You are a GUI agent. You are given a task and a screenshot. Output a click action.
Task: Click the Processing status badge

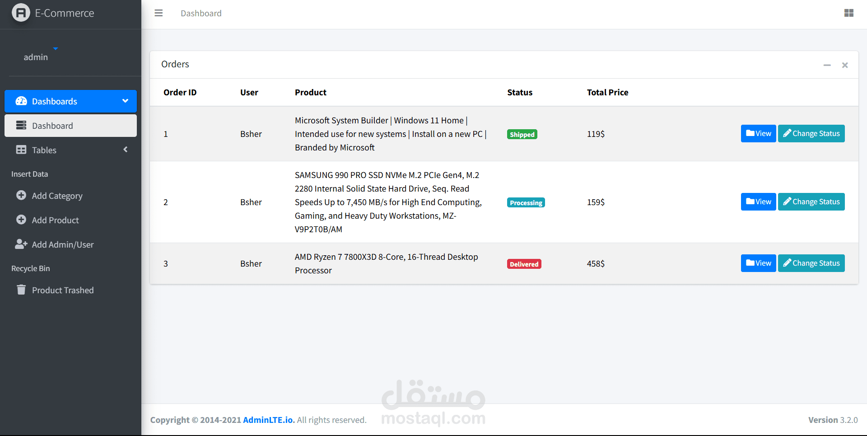pos(526,202)
